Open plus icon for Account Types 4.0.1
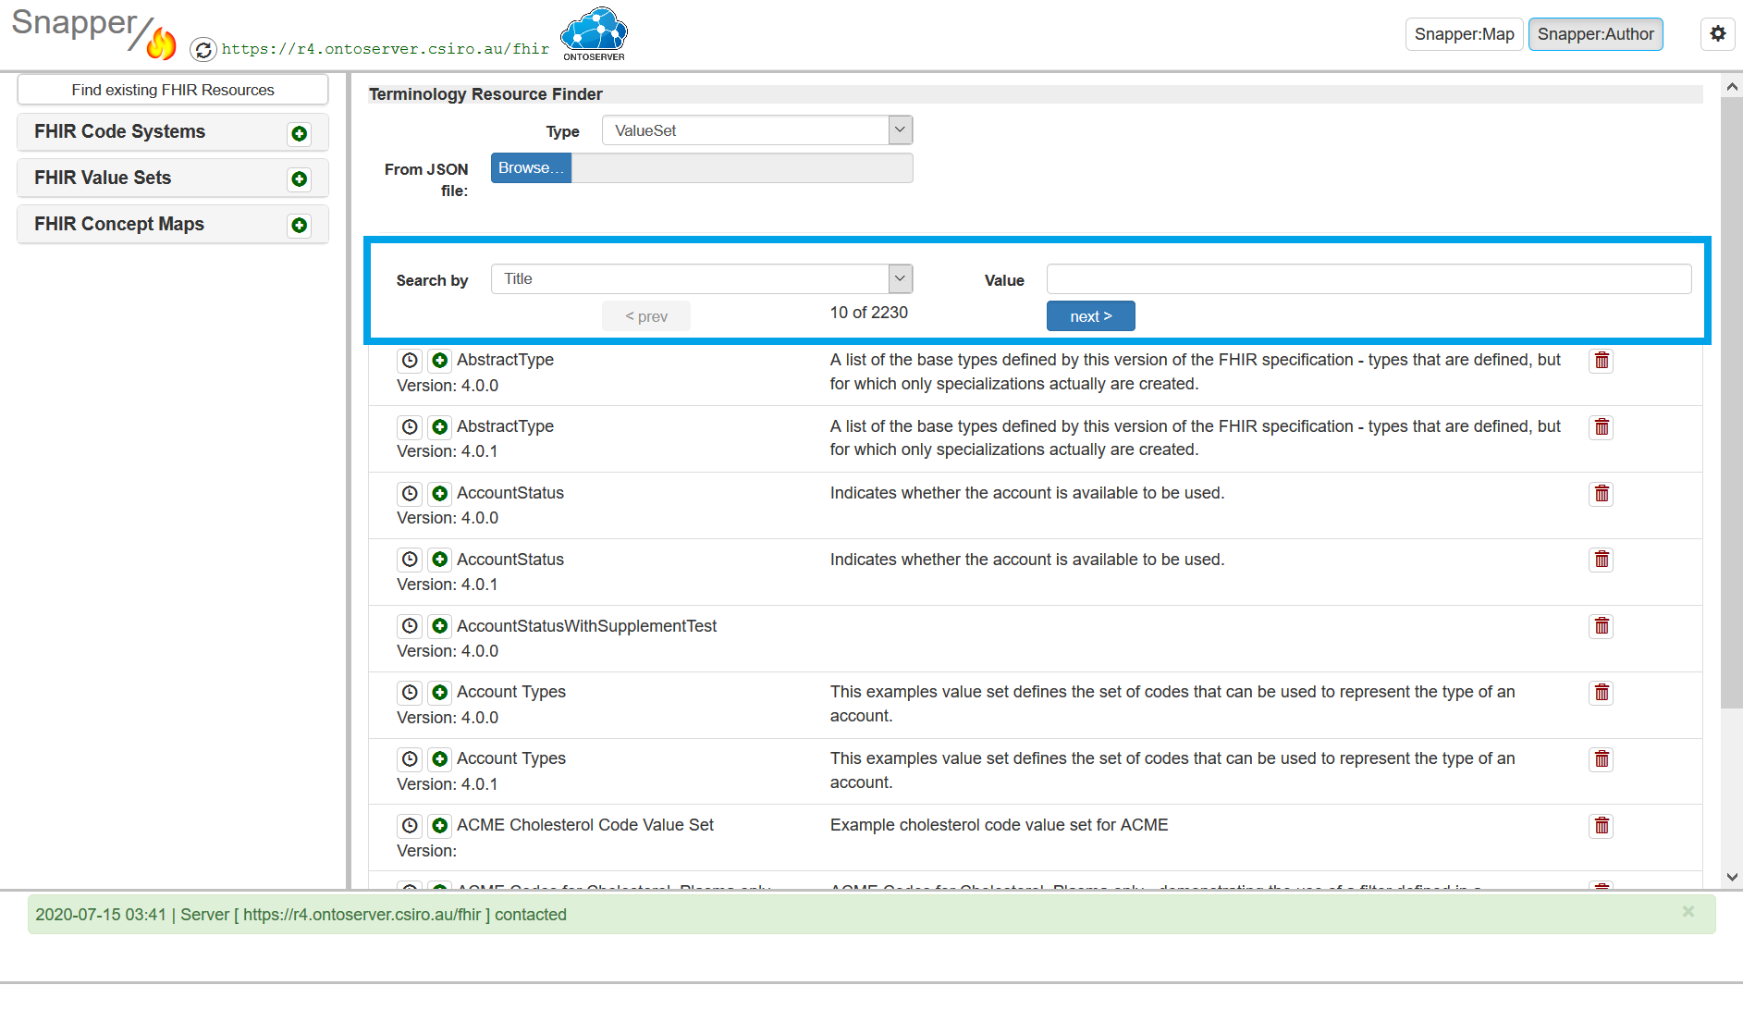This screenshot has width=1743, height=1010. (440, 759)
